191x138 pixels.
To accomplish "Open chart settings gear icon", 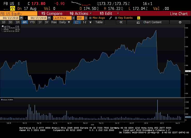I will point(180,22).
